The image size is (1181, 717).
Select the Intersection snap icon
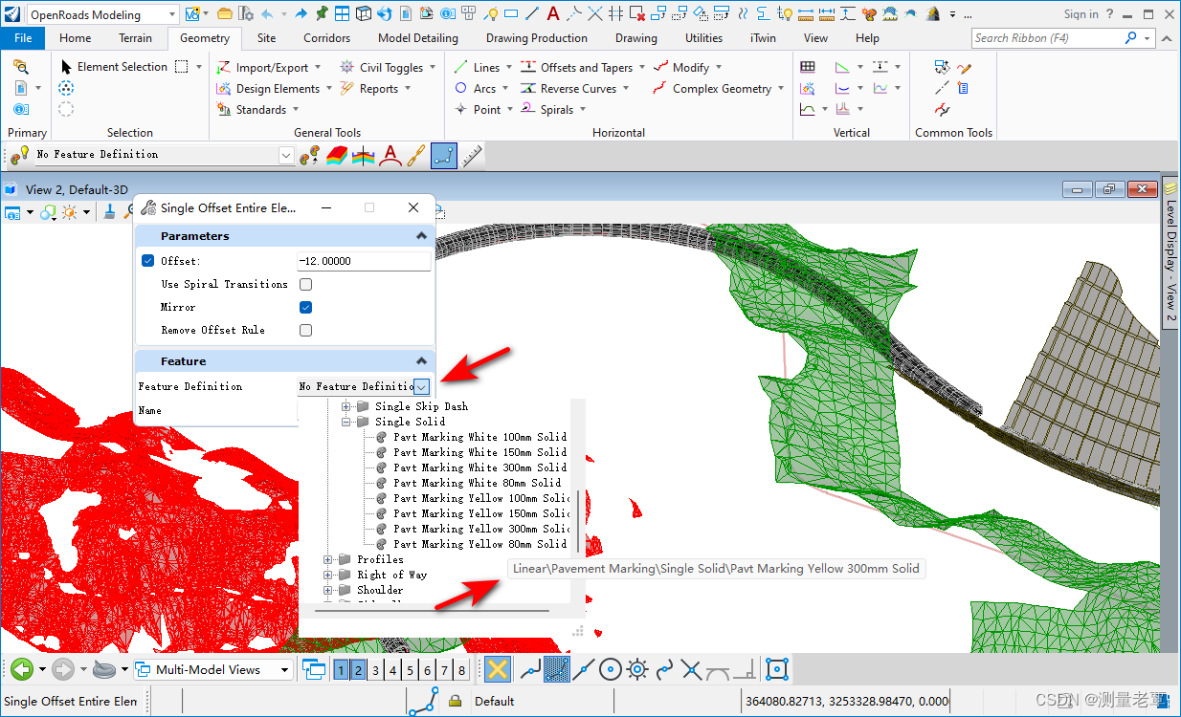coord(691,669)
